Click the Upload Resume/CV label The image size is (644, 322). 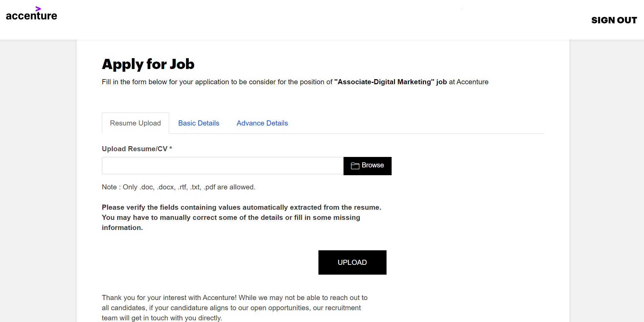(x=134, y=149)
